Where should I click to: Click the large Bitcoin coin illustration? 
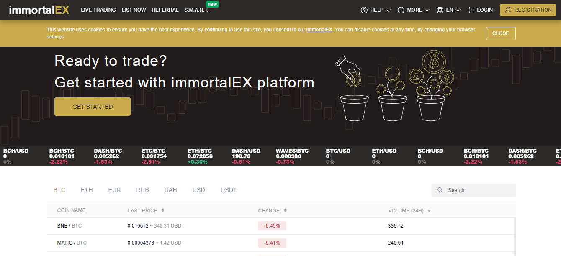(x=433, y=62)
